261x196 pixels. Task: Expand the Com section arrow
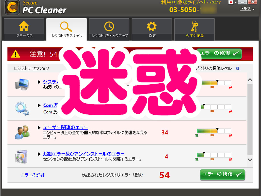click(x=39, y=105)
